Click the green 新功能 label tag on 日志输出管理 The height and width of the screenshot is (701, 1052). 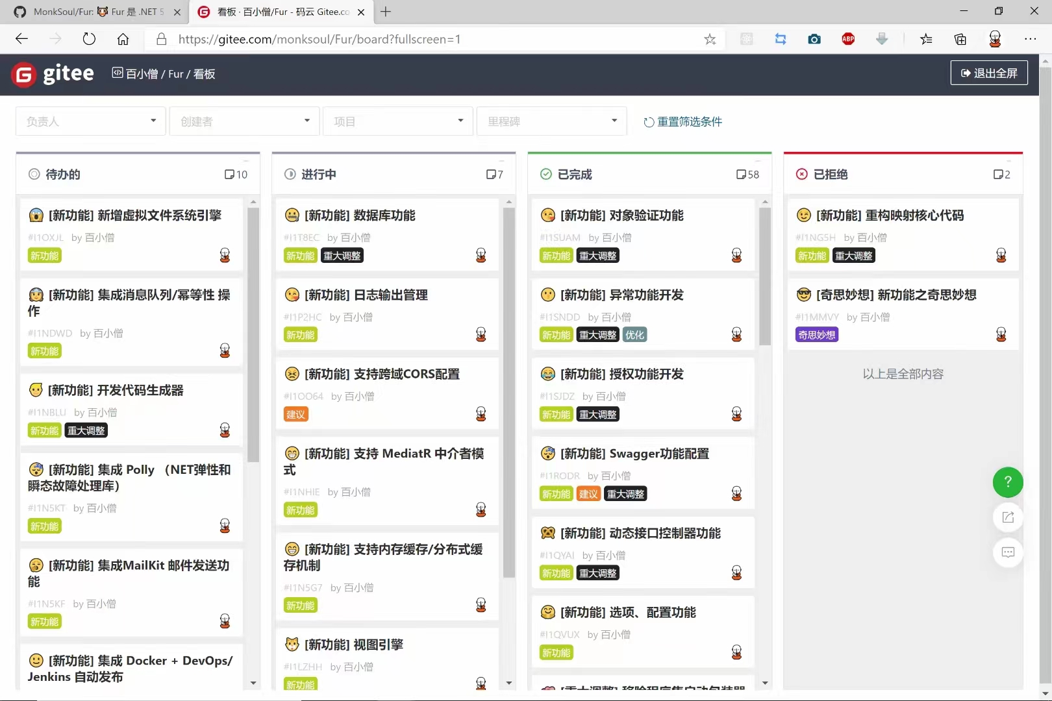(x=300, y=335)
